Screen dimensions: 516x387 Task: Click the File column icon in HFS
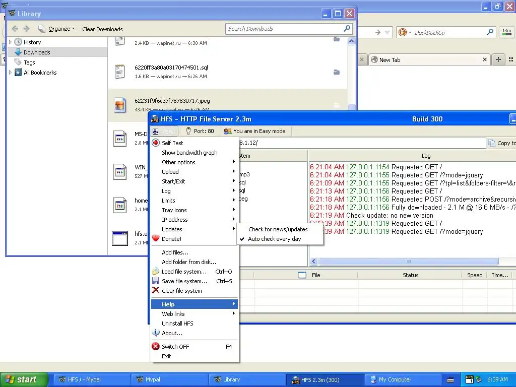[x=302, y=275]
